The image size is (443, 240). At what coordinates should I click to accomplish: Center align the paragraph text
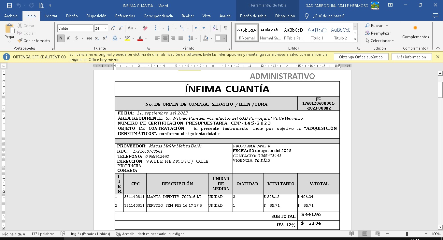tap(165, 38)
